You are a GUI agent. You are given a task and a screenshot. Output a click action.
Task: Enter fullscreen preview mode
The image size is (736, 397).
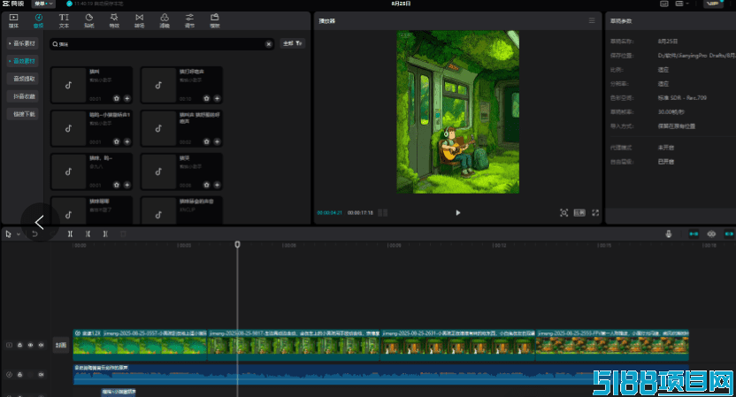[x=595, y=212]
